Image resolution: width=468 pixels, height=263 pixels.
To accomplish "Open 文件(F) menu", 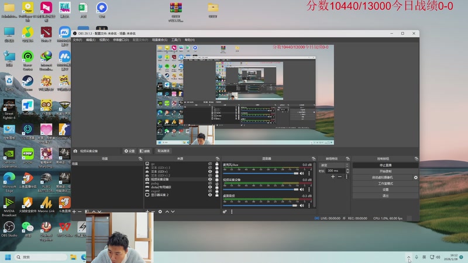I will pyautogui.click(x=77, y=40).
